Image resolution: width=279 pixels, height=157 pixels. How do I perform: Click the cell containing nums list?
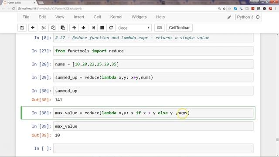pyautogui.click(x=153, y=64)
